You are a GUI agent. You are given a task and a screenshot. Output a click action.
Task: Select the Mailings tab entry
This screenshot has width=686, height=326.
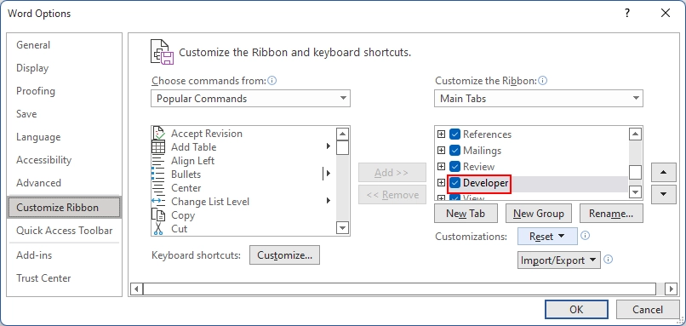(482, 151)
